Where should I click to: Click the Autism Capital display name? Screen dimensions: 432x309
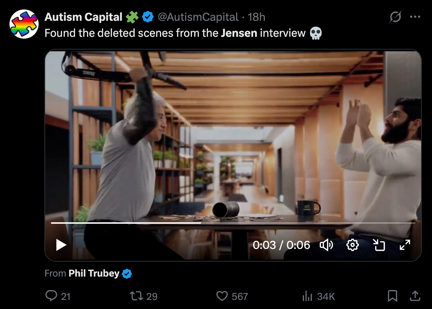click(x=83, y=17)
